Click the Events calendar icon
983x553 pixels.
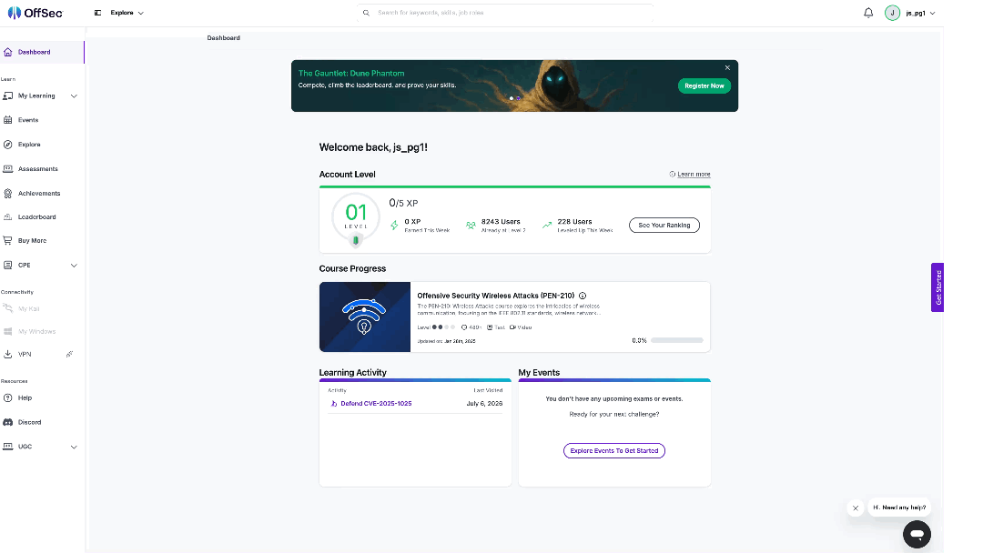click(x=7, y=120)
